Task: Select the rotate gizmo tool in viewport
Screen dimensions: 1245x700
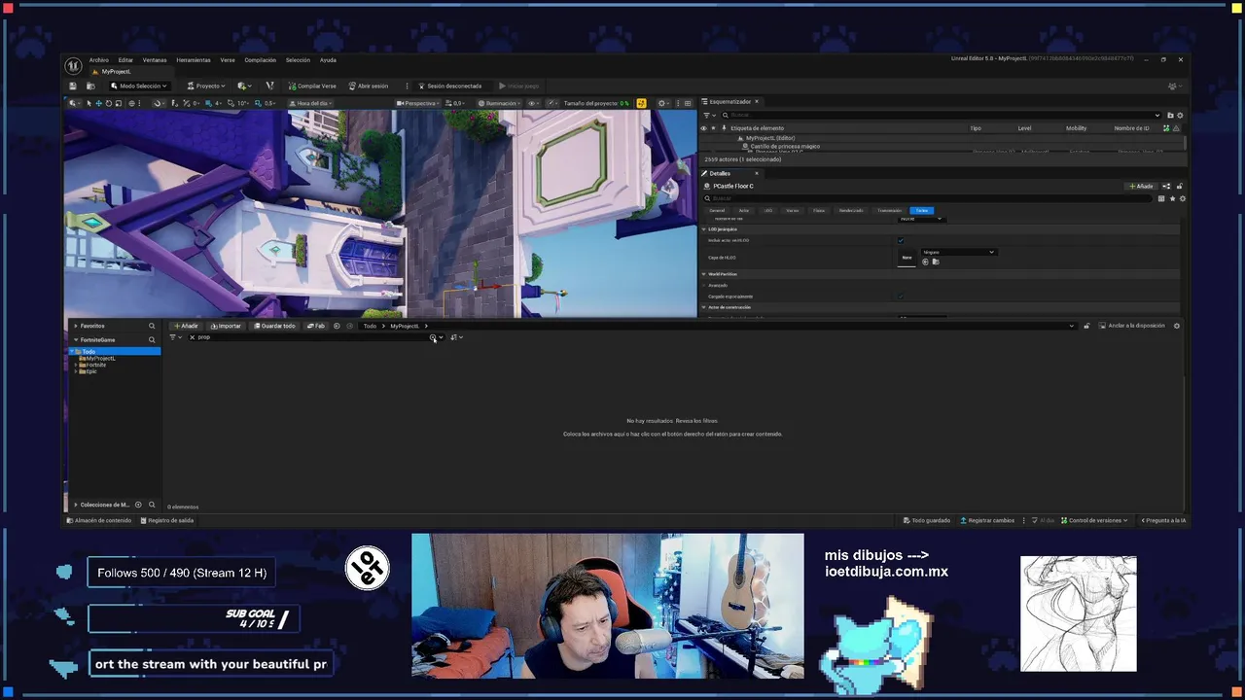Action: click(x=108, y=103)
